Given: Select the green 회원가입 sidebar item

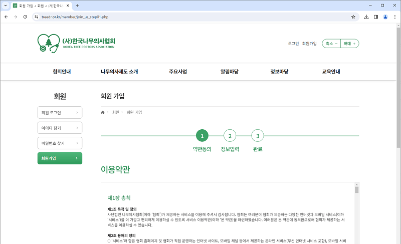Looking at the screenshot, I should 60,158.
